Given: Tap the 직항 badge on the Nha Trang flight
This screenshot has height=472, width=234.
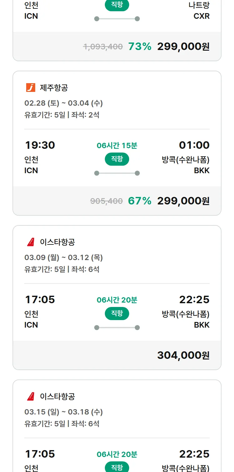Looking at the screenshot, I should [x=117, y=5].
